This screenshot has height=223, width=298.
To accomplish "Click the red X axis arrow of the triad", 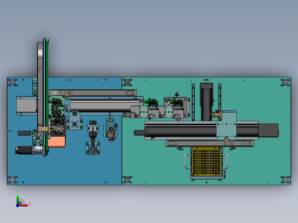I will pos(23,205).
